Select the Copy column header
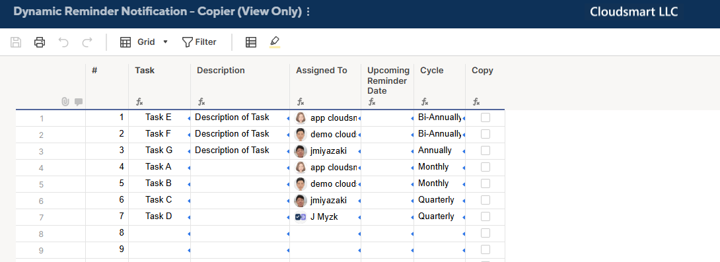The image size is (720, 262). 486,86
